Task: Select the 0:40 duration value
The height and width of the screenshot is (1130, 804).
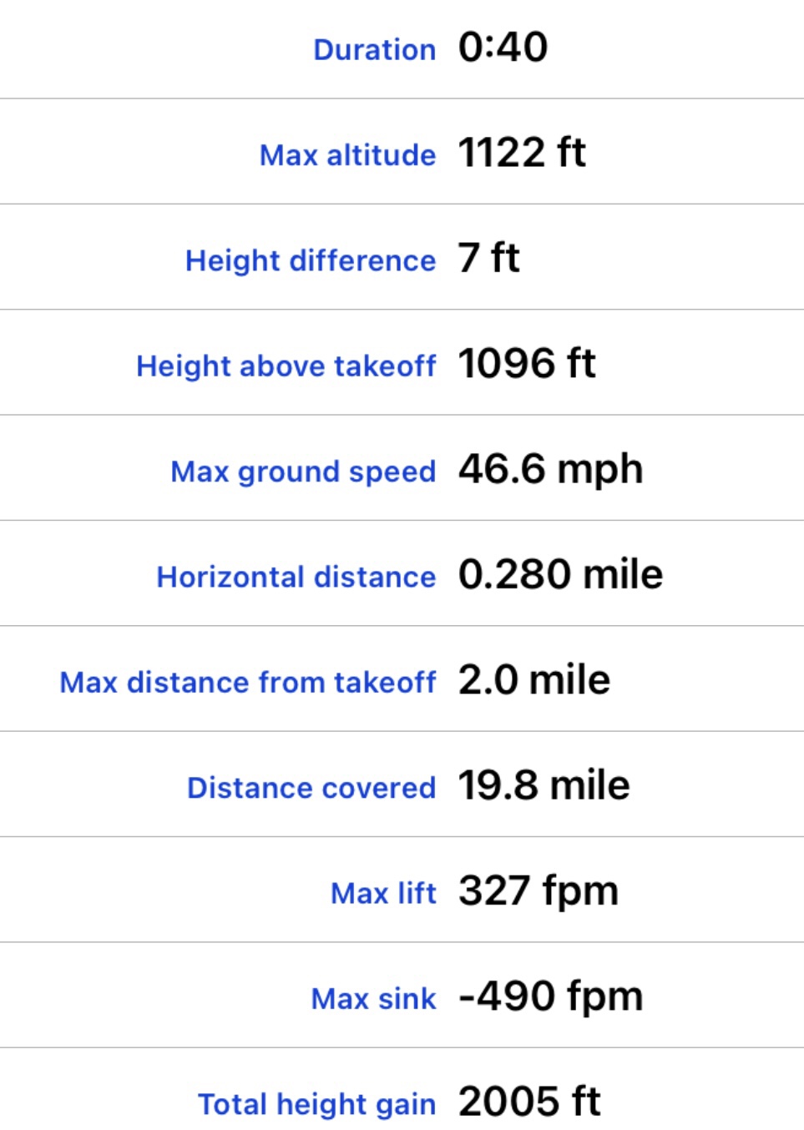Action: tap(503, 47)
